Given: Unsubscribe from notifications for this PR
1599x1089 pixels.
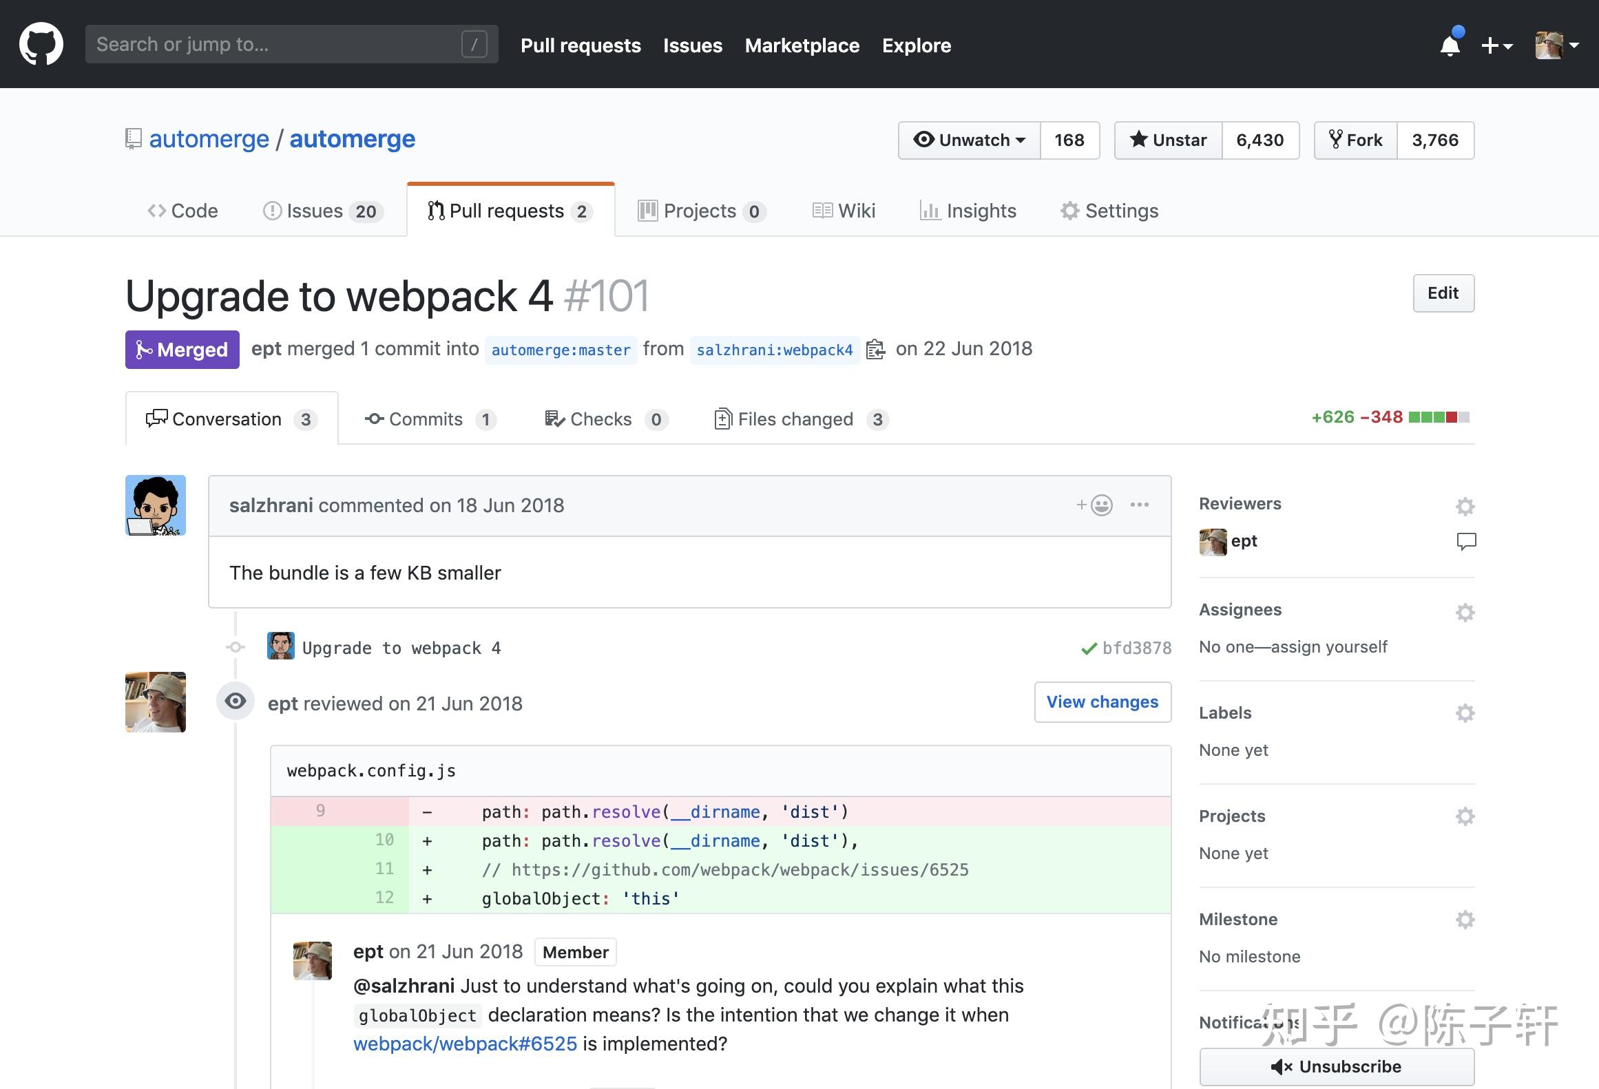Looking at the screenshot, I should point(1337,1066).
